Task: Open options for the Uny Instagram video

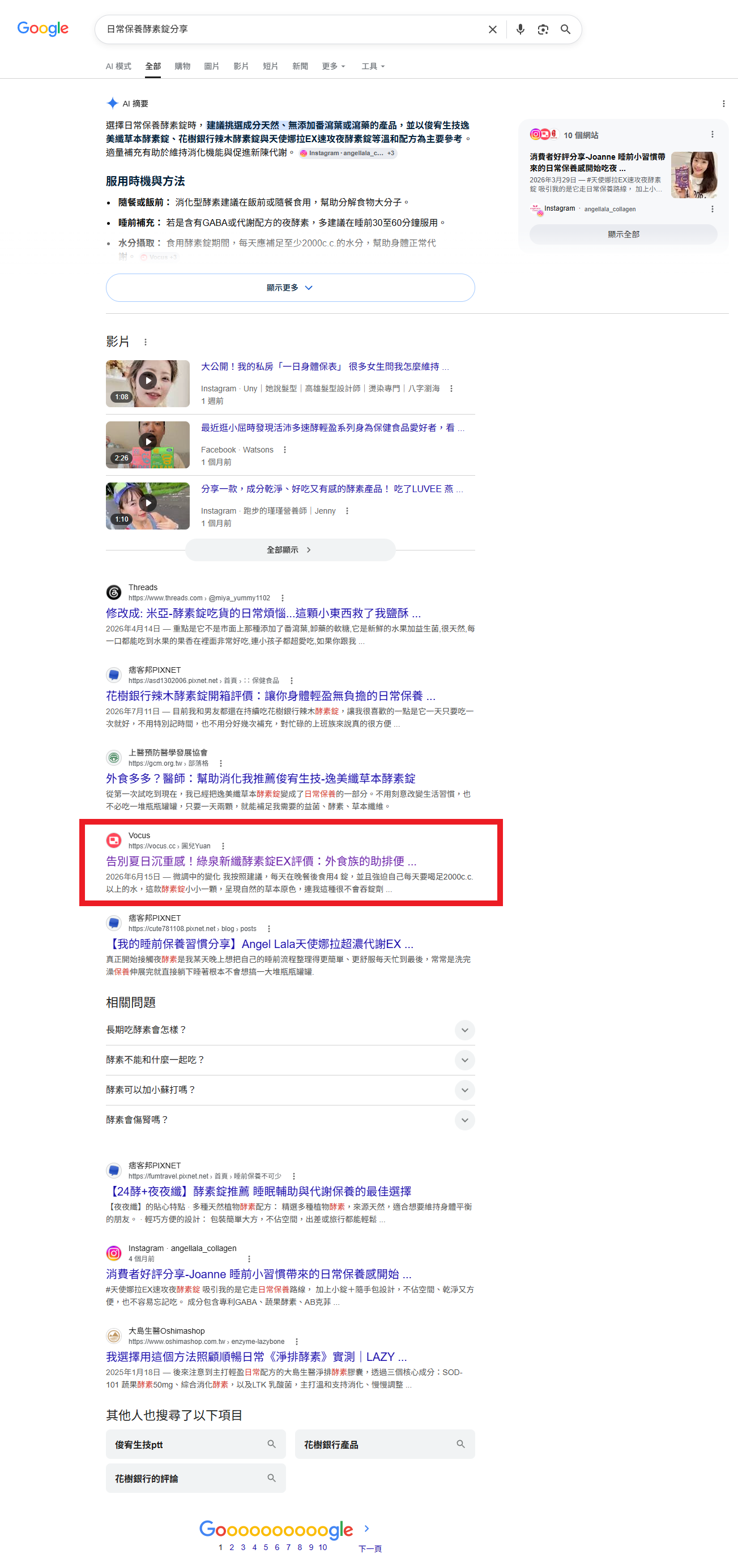Action: tap(451, 389)
